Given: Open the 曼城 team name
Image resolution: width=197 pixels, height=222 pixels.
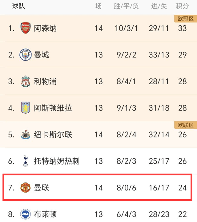Looking at the screenshot, I should (41, 55).
